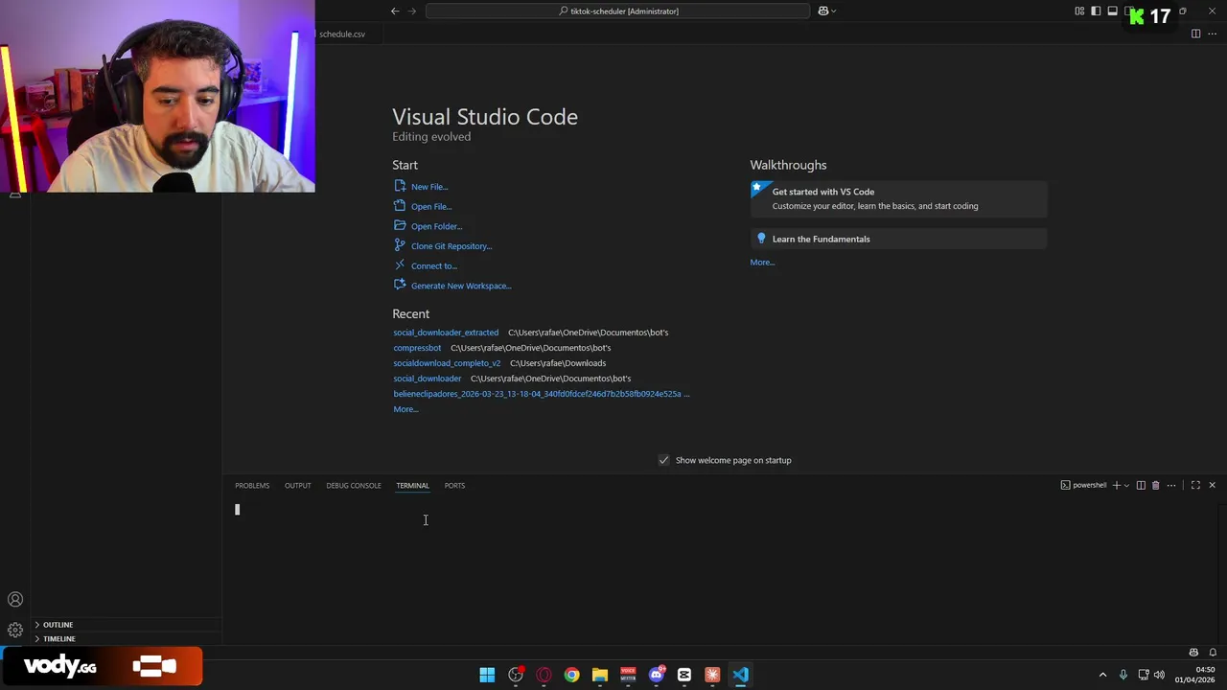Open the Manage gear icon
The width and height of the screenshot is (1227, 690).
click(15, 630)
